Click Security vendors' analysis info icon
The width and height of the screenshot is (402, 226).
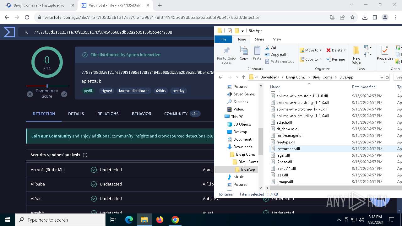point(85,155)
